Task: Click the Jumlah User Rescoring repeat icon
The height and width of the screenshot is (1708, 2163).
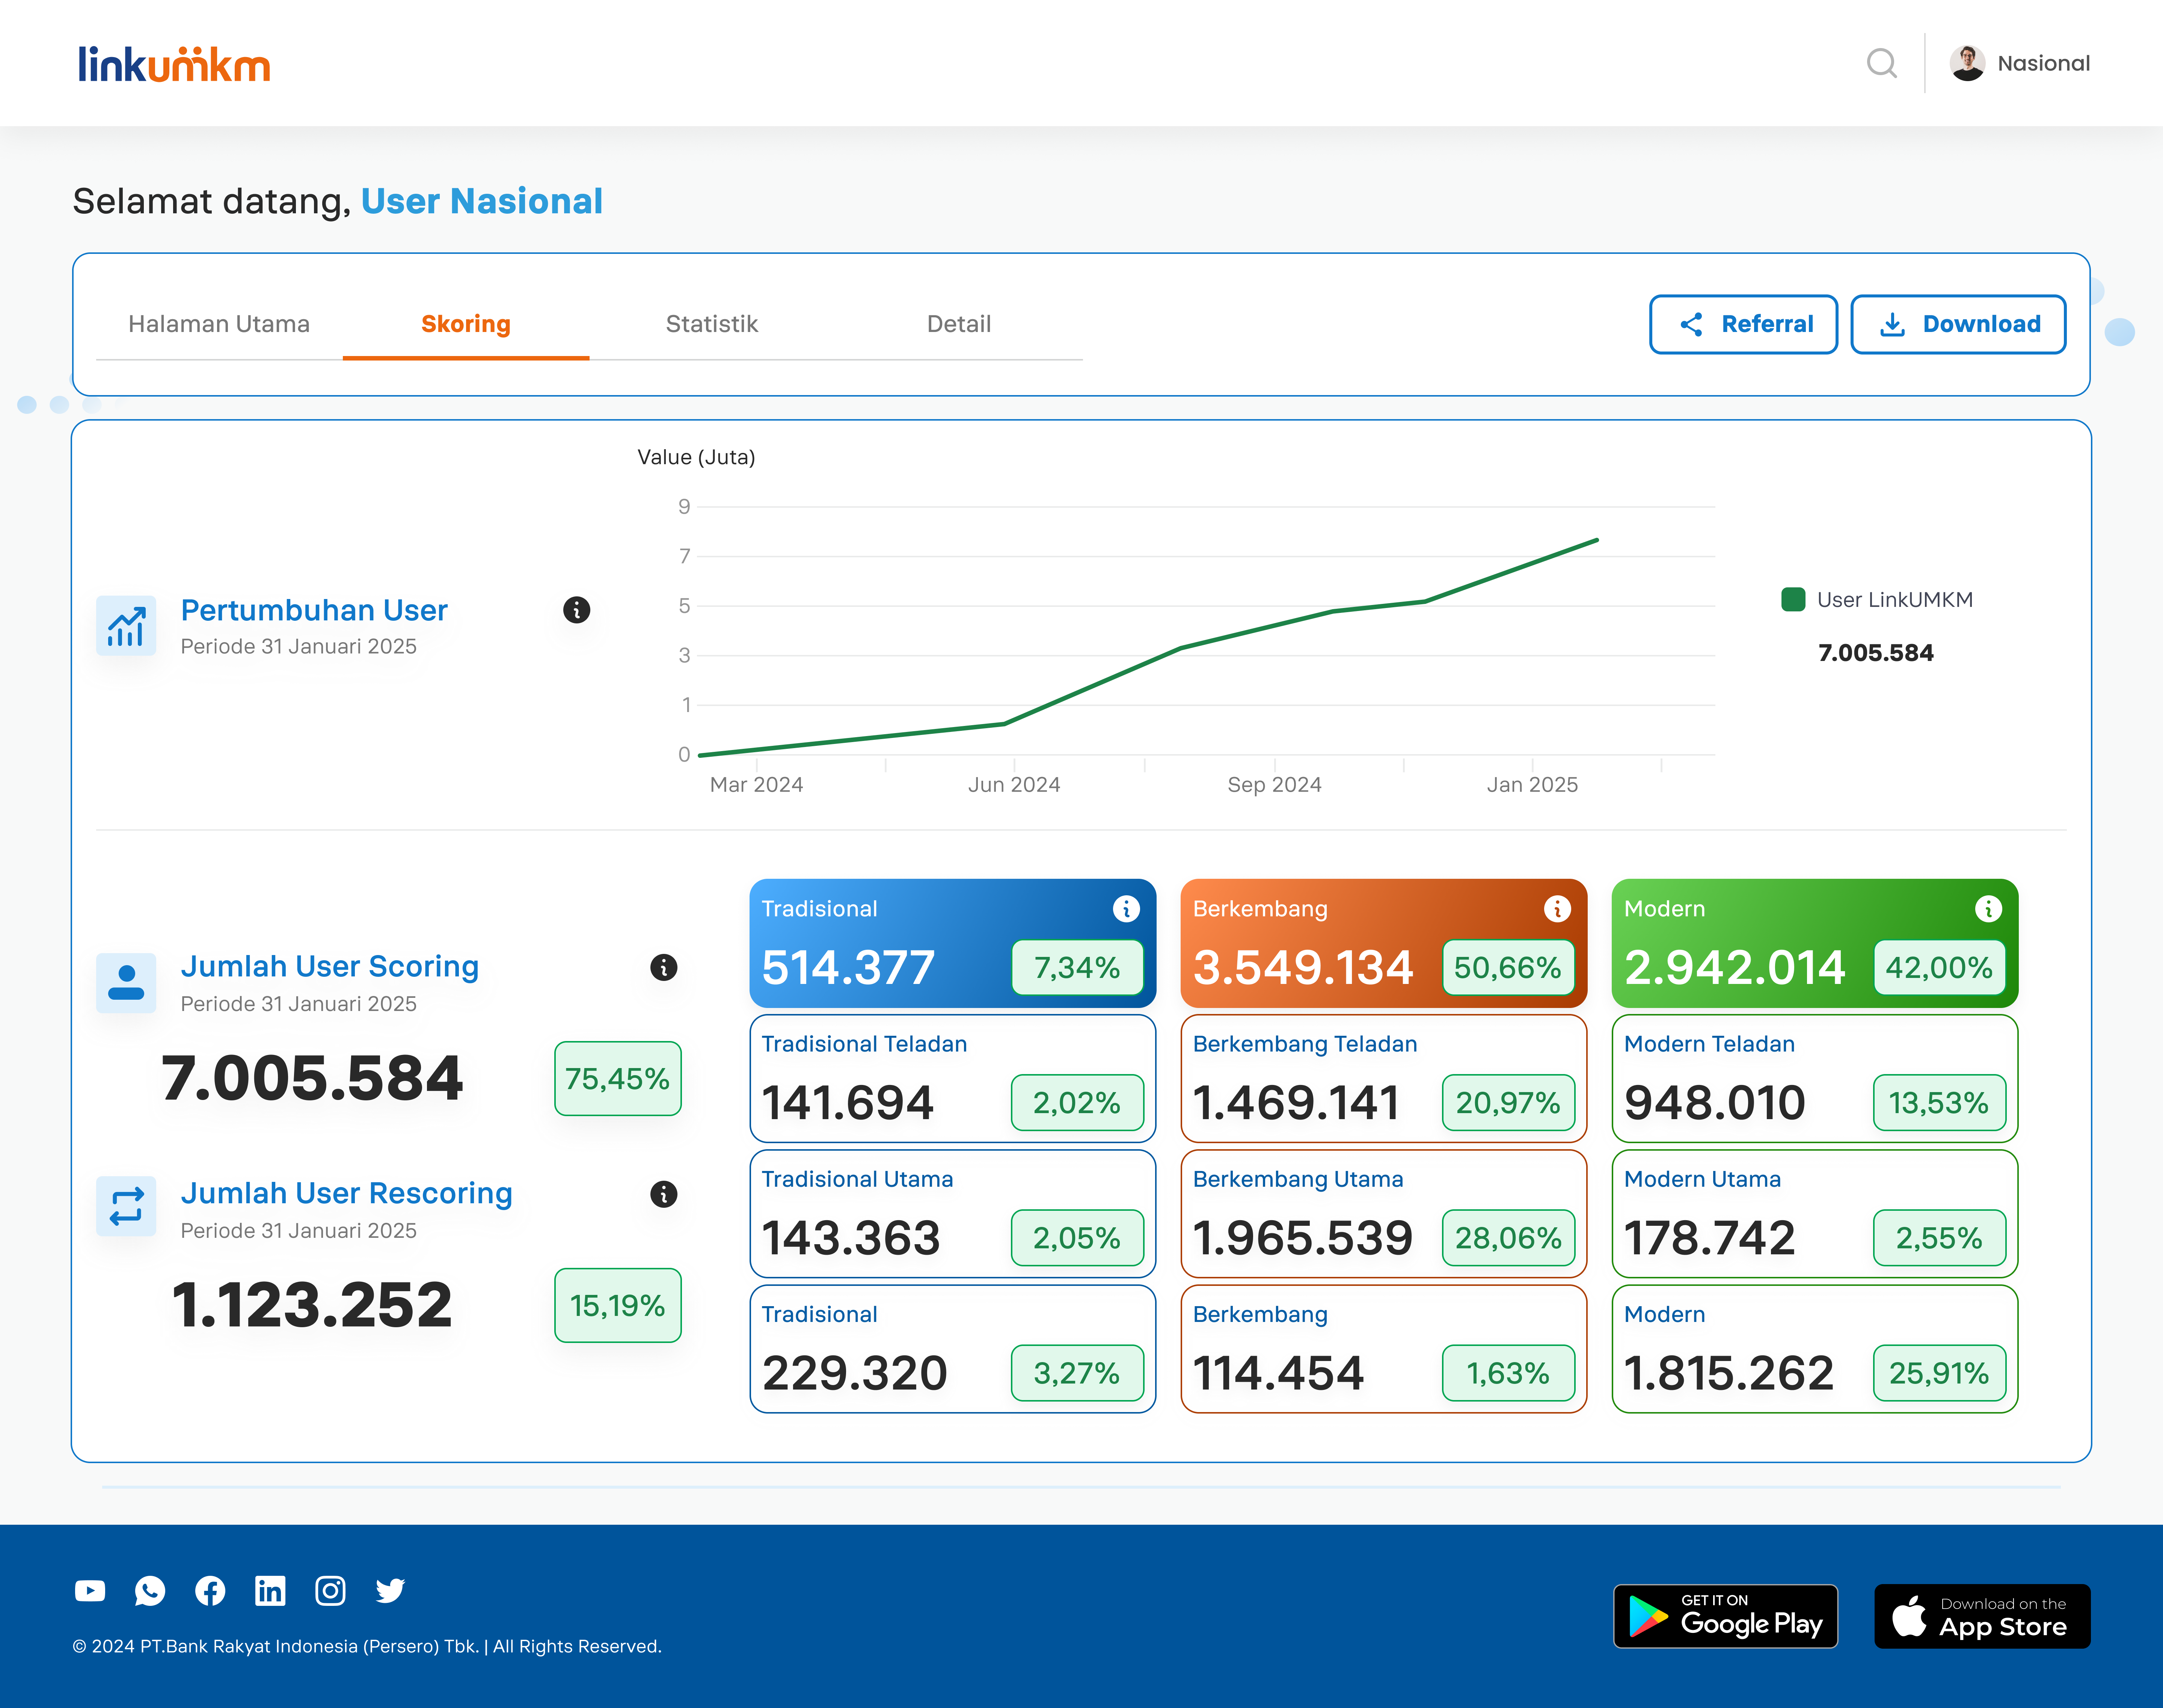Action: (126, 1206)
